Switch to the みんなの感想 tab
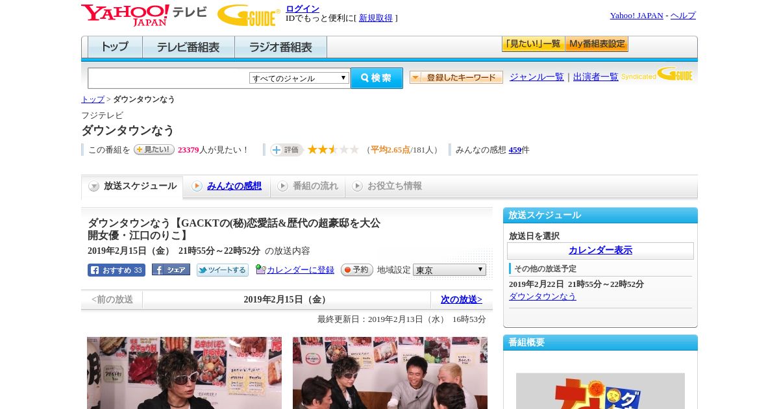 pyautogui.click(x=227, y=186)
